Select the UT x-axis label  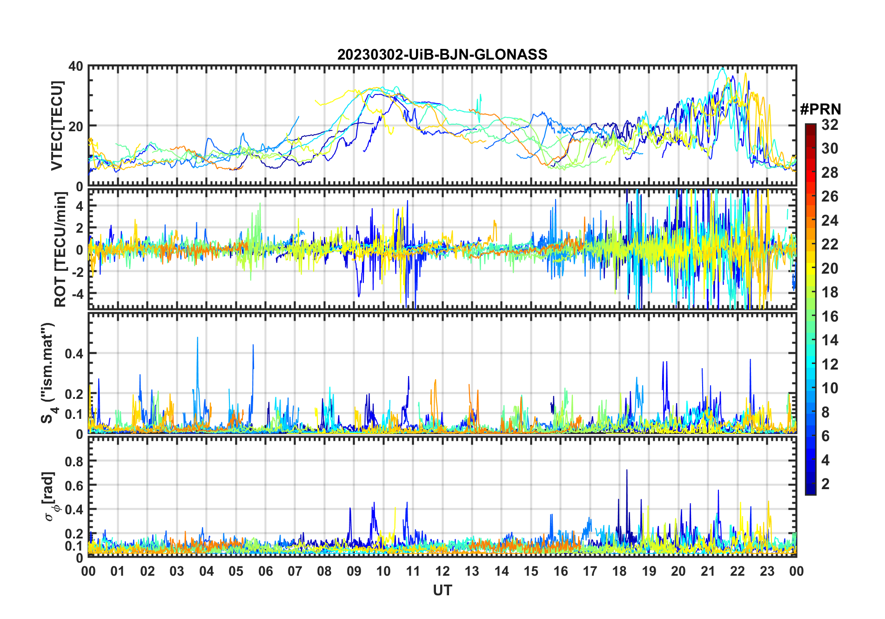pyautogui.click(x=442, y=591)
